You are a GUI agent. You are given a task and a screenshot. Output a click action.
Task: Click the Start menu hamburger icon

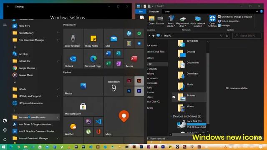(x=5, y=25)
